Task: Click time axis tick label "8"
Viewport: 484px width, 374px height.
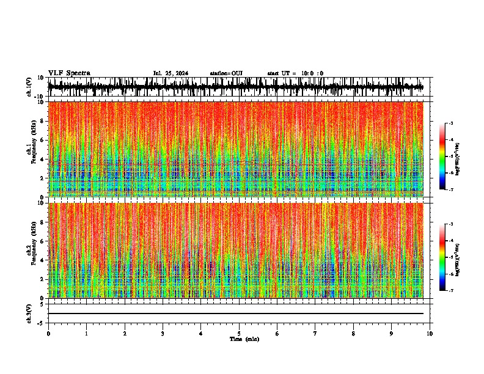Action: point(353,334)
